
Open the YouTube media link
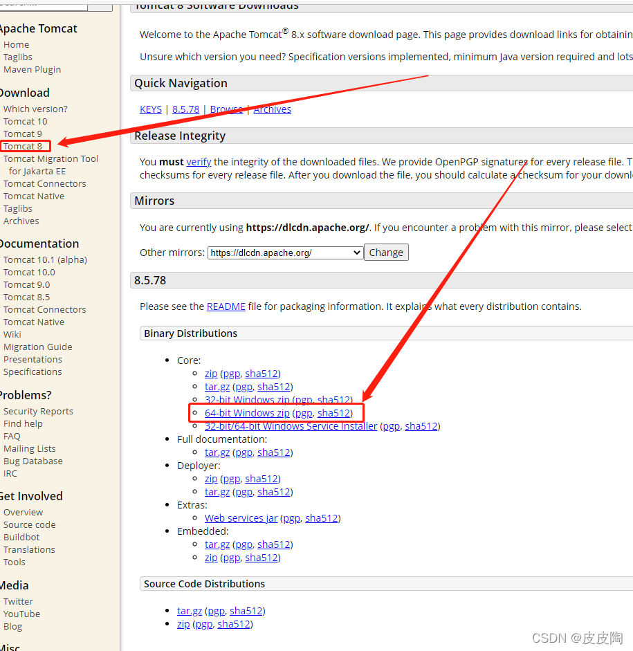point(21,614)
